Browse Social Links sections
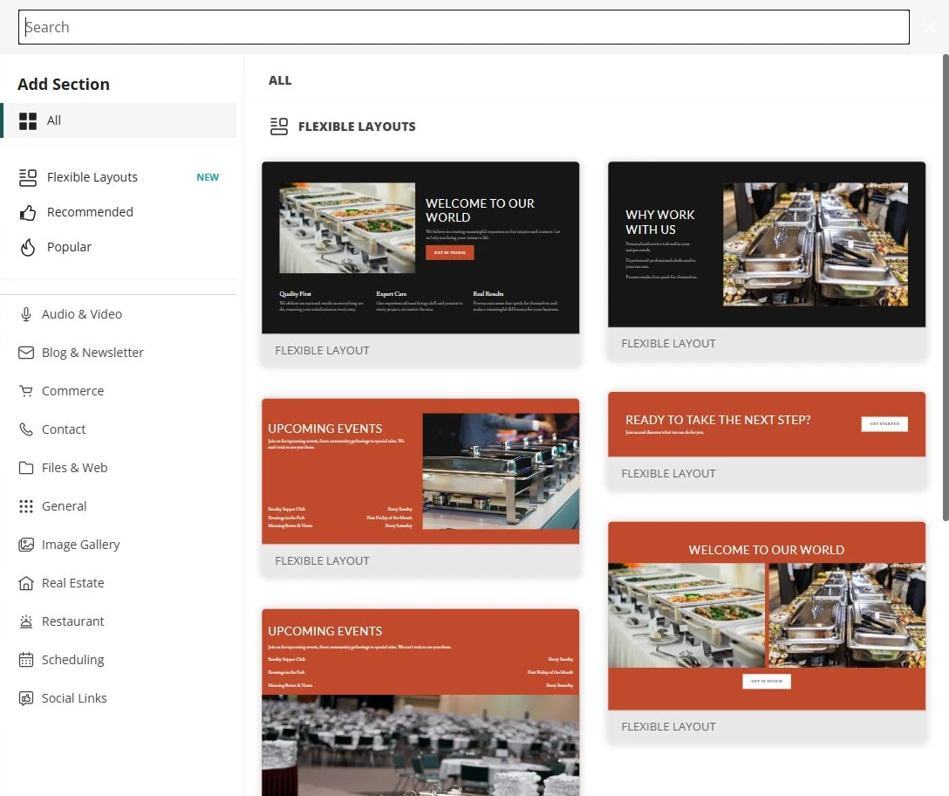949x796 pixels. (119, 698)
